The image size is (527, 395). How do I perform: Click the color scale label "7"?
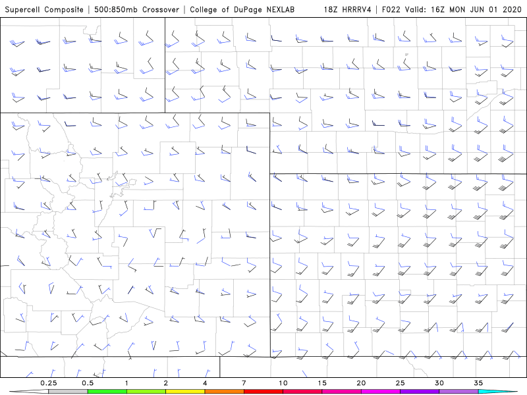244,383
